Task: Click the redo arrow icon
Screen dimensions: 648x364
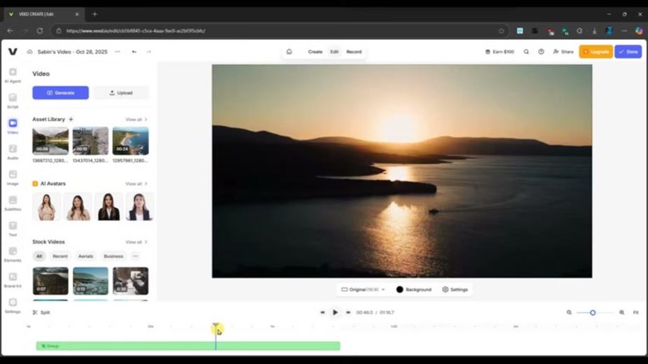Action: pyautogui.click(x=149, y=52)
